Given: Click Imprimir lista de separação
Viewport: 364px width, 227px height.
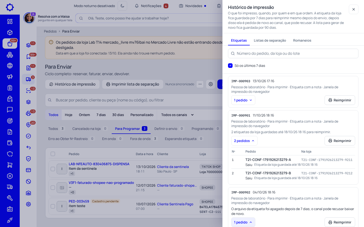Looking at the screenshot, I should (x=133, y=84).
